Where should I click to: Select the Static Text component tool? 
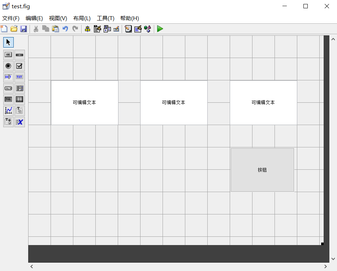(20, 77)
